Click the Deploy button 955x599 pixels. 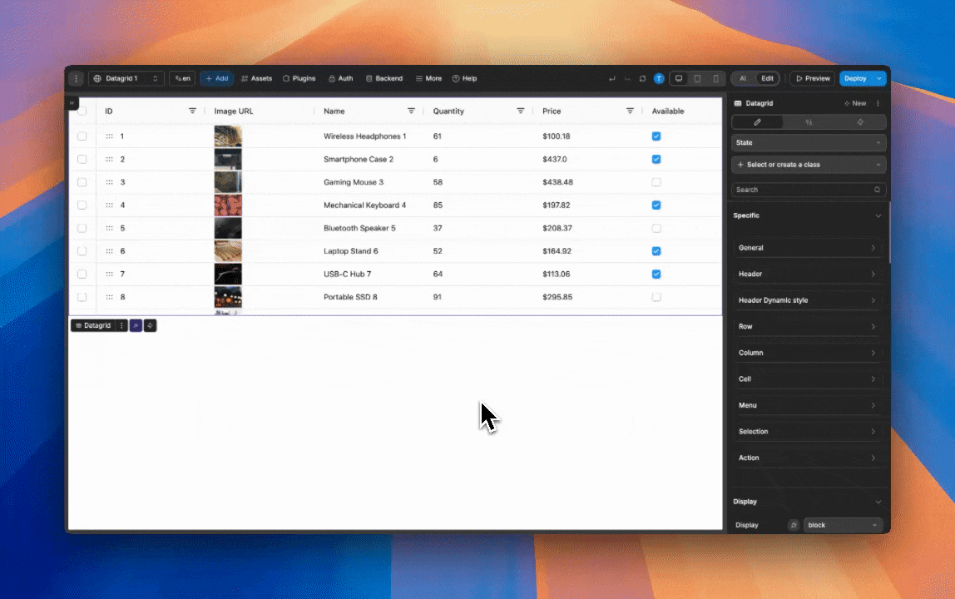coord(857,78)
